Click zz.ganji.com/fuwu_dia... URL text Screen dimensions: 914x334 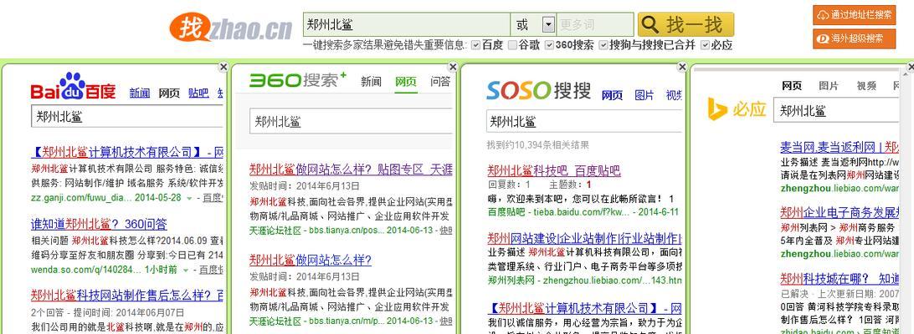point(82,198)
